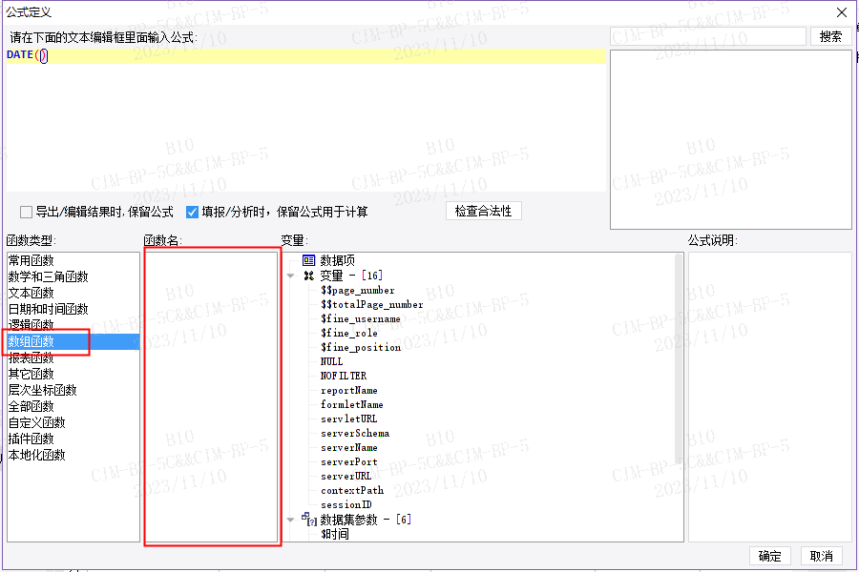Enable 导出/编辑结果时保留公式 checkbox

pyautogui.click(x=26, y=212)
